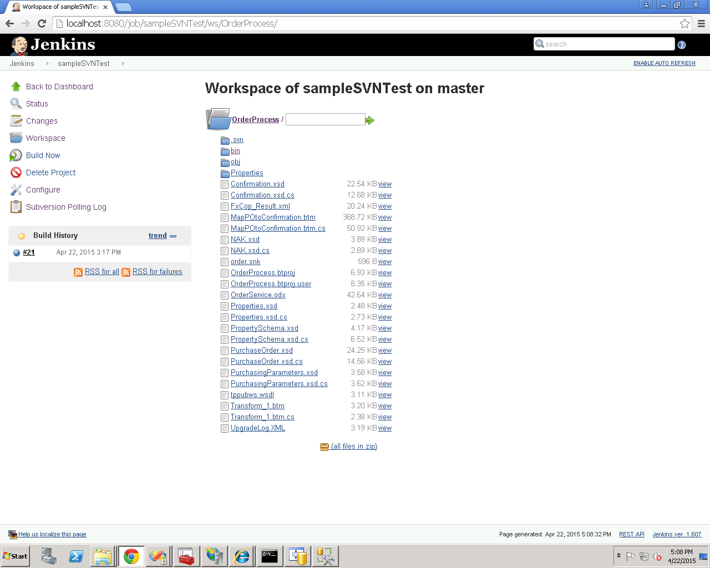This screenshot has height=568, width=710.
Task: Click the Status magnifier icon
Action: pyautogui.click(x=16, y=104)
